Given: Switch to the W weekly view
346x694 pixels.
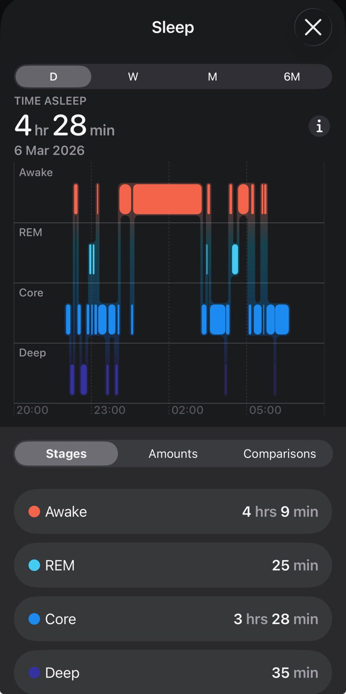Looking at the screenshot, I should (133, 77).
